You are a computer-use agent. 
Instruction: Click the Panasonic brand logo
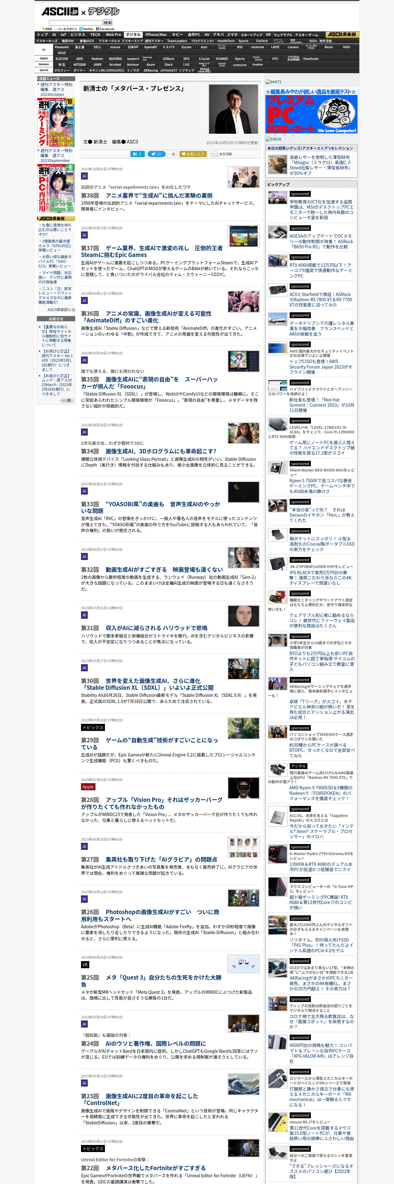[x=62, y=47]
